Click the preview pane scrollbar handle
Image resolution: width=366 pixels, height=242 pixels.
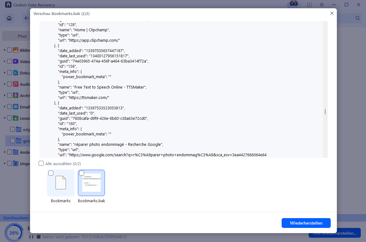(x=325, y=112)
